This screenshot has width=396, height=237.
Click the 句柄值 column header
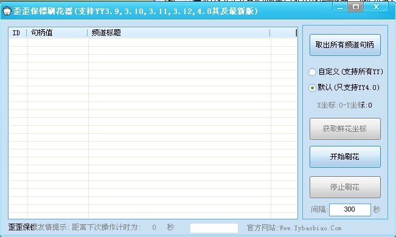pyautogui.click(x=57, y=33)
